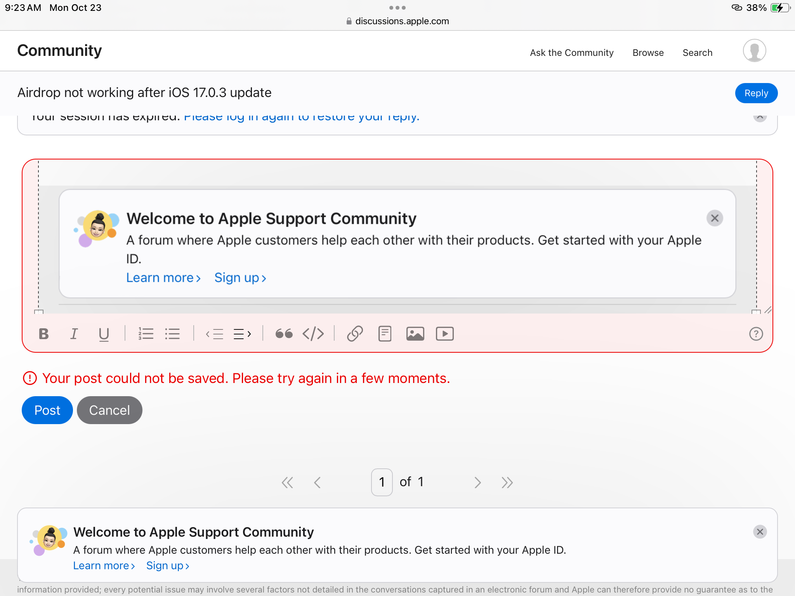This screenshot has width=795, height=596.
Task: Insert an image into the reply
Action: [x=415, y=334]
